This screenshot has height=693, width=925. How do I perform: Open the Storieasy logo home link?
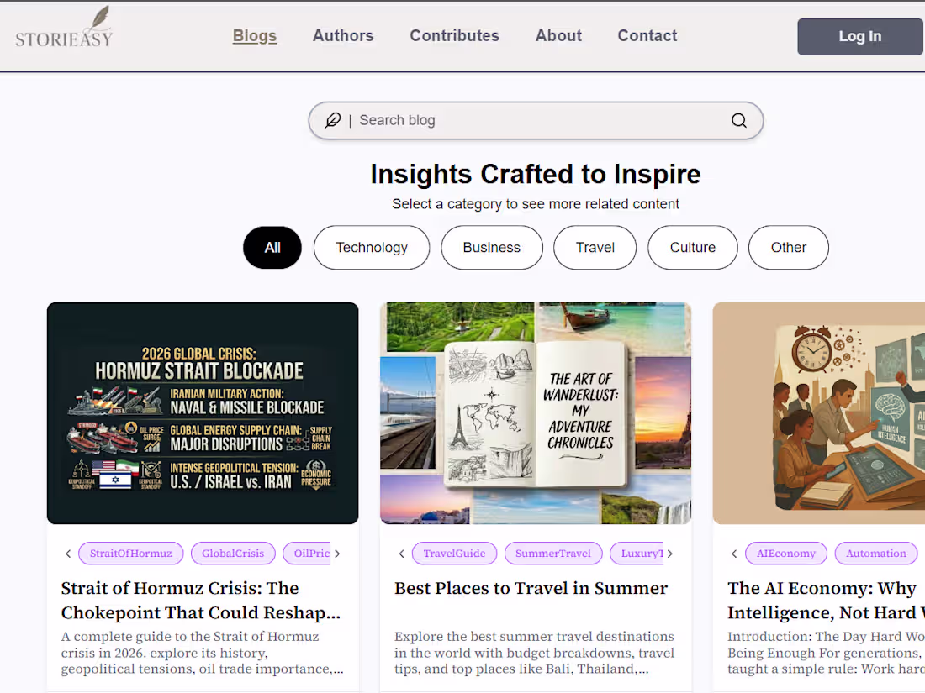64,29
